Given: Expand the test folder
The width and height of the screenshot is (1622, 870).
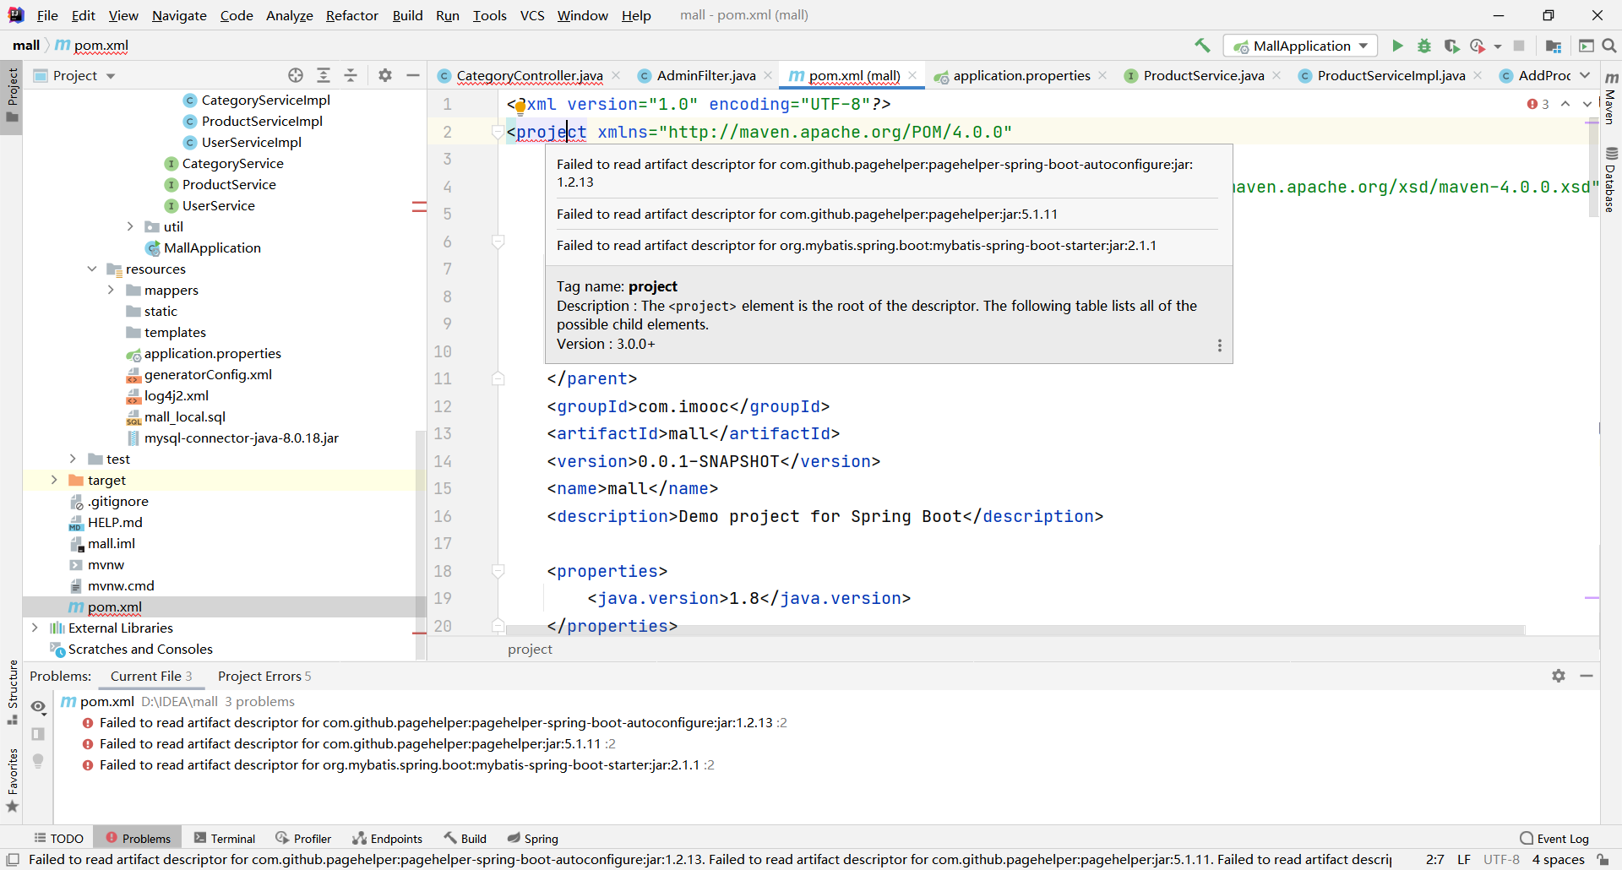Looking at the screenshot, I should point(73,459).
